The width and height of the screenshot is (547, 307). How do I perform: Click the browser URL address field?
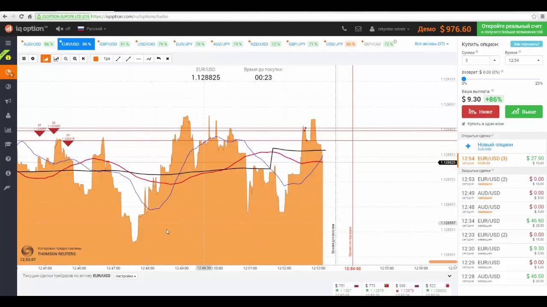click(282, 17)
